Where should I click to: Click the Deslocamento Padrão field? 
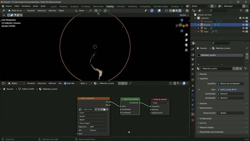230,113
